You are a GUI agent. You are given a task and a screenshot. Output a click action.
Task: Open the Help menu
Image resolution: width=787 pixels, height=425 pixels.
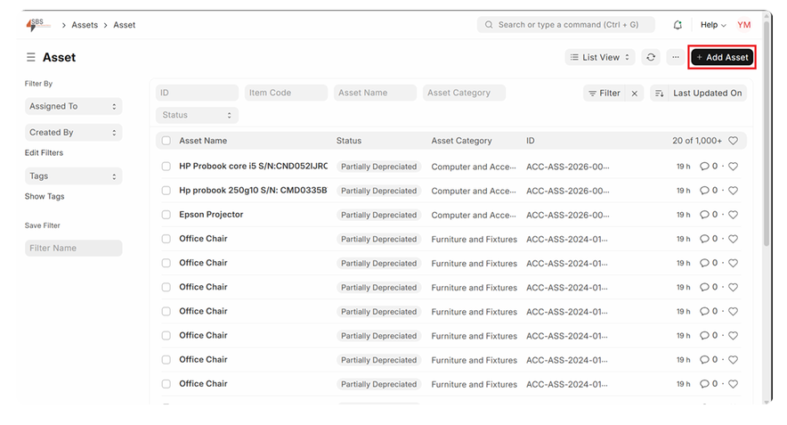point(713,25)
